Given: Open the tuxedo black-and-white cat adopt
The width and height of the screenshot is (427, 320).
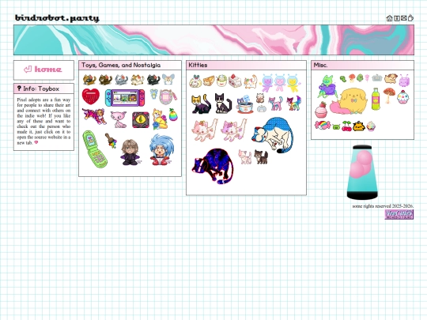Looking at the screenshot, I should pos(223,104).
